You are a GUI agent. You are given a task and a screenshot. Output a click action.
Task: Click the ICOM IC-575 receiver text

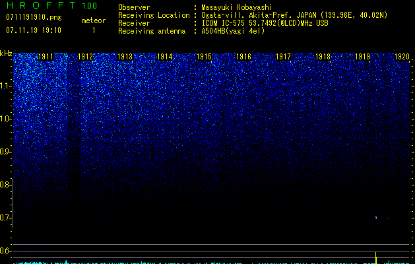coord(265,23)
